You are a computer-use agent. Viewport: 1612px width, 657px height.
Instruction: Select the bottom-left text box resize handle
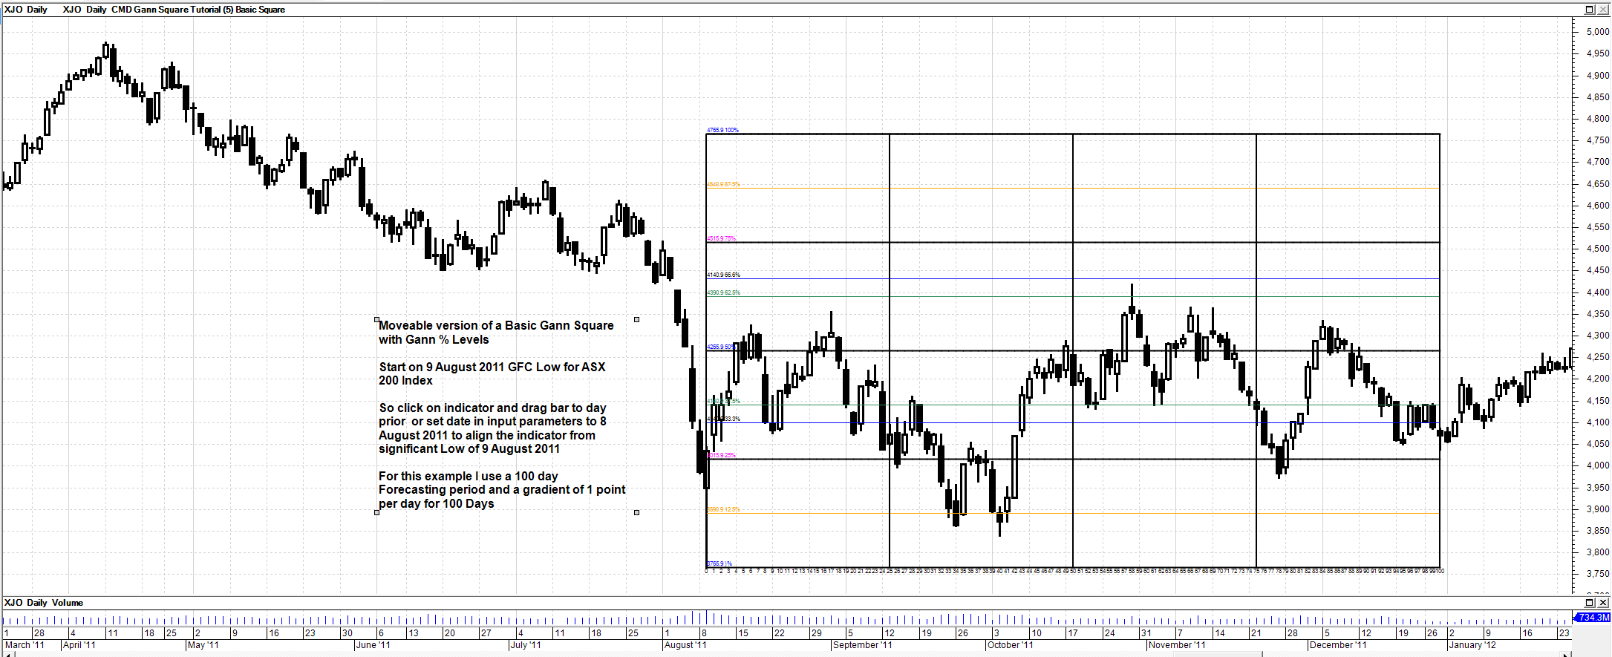[377, 512]
